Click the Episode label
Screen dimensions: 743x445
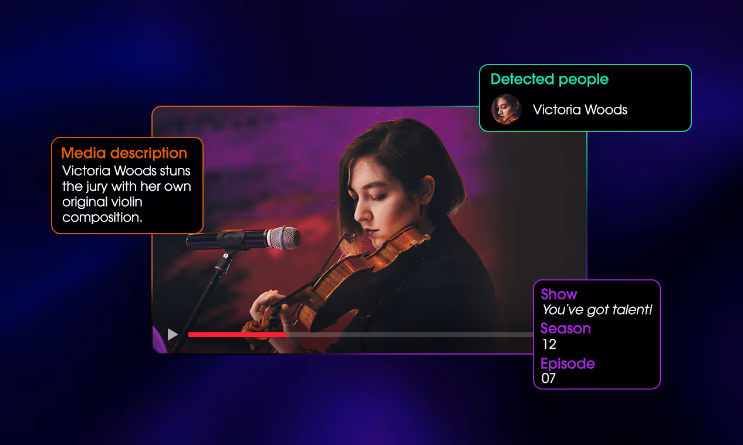[568, 363]
